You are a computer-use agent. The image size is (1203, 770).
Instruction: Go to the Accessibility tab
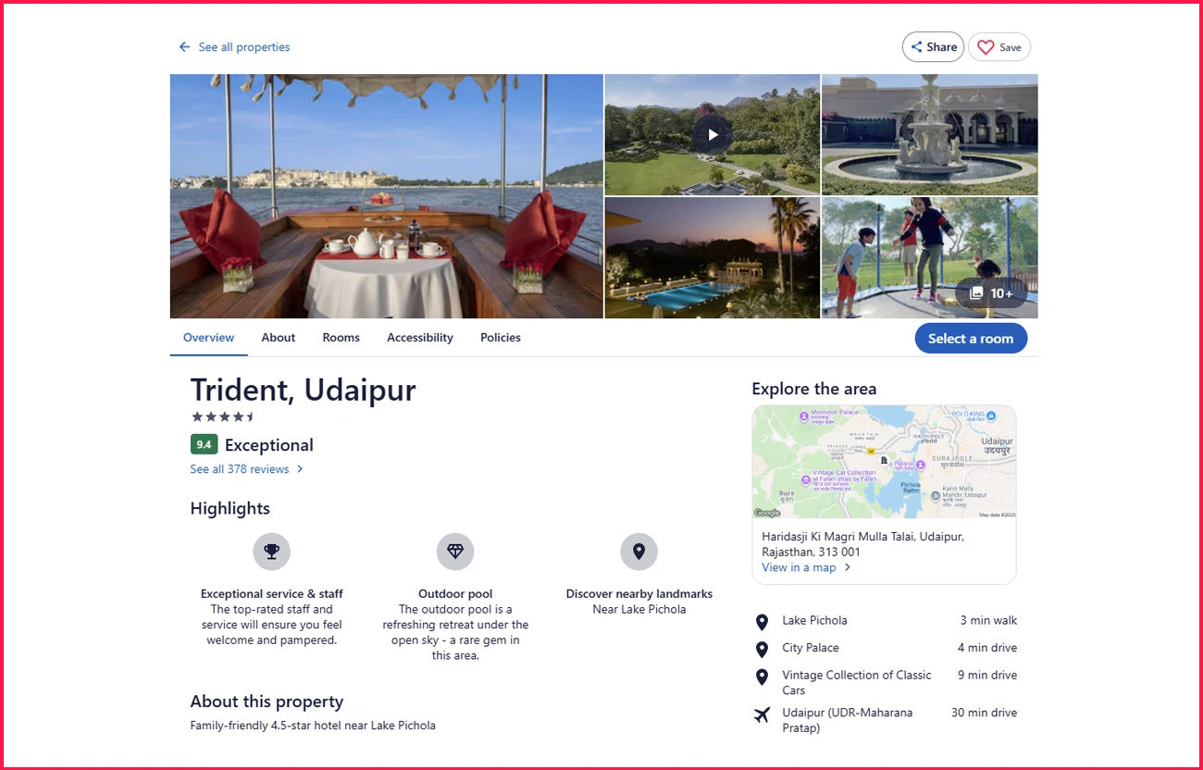coord(420,338)
